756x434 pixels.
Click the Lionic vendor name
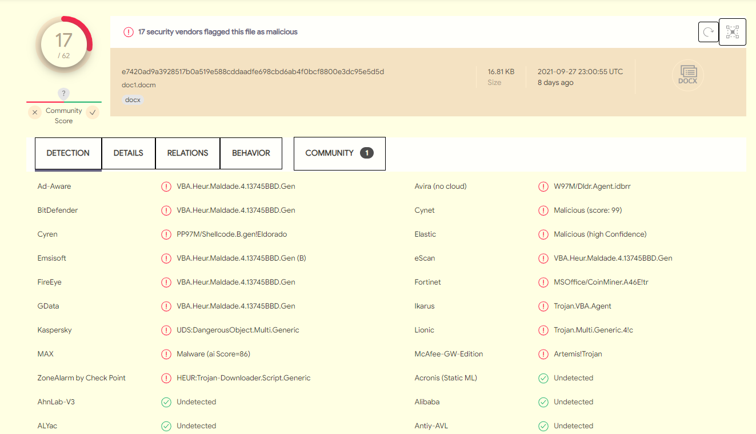pos(424,330)
